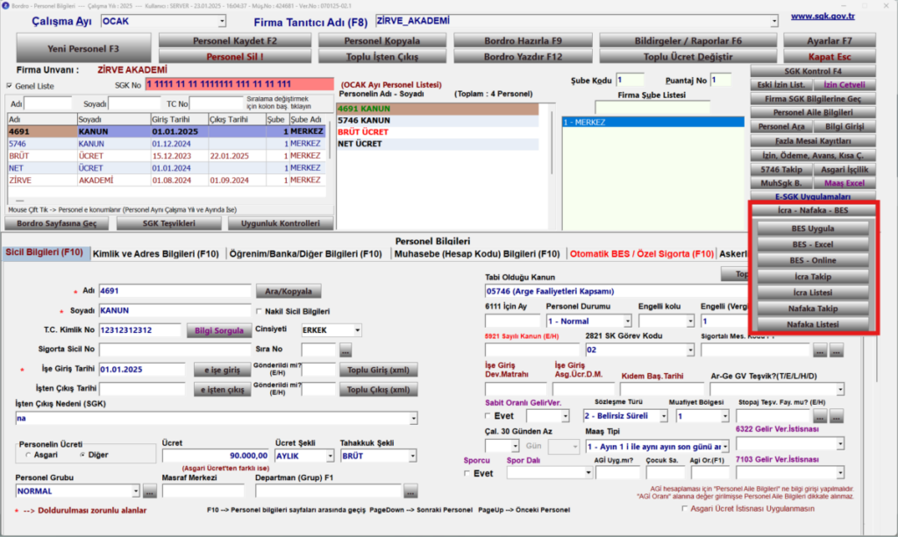This screenshot has width=898, height=537.
Task: Select NET ÜCRET in OCAK personnel list
Action: click(x=438, y=145)
